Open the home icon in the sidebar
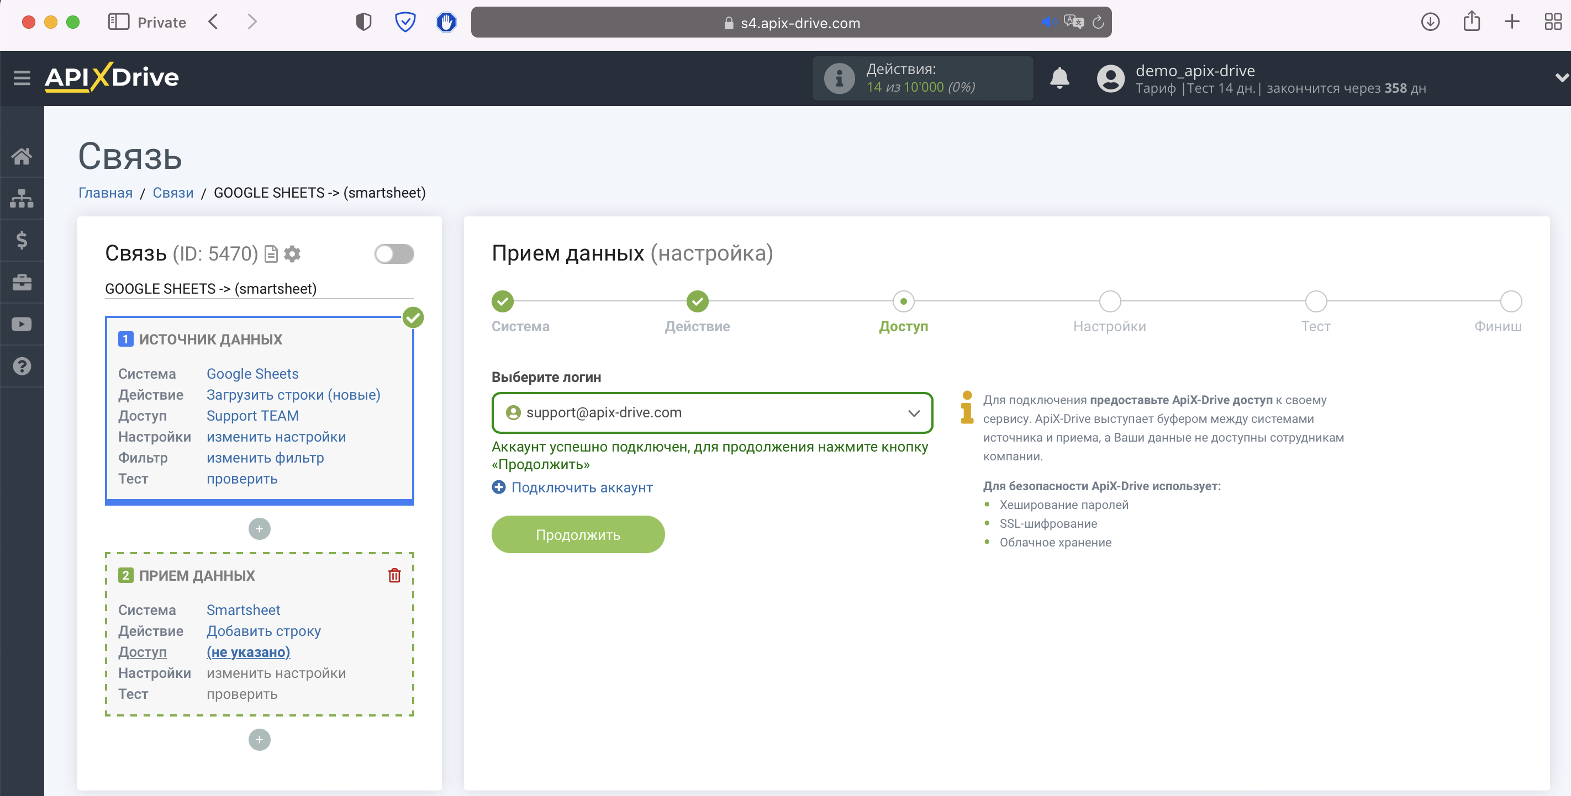This screenshot has width=1571, height=796. [x=22, y=156]
